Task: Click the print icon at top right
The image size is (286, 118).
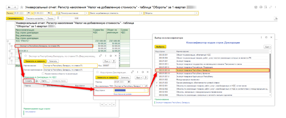Action: tap(260, 7)
